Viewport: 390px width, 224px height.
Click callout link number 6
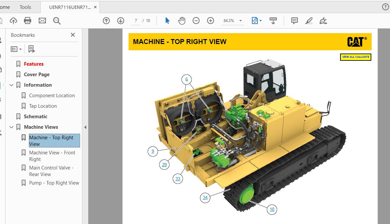point(187,79)
